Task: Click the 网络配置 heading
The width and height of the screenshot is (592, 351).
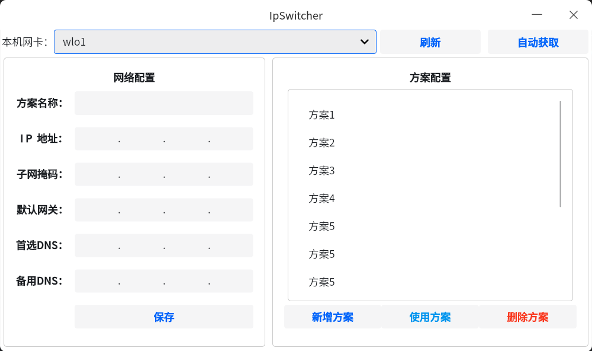Action: (x=134, y=78)
